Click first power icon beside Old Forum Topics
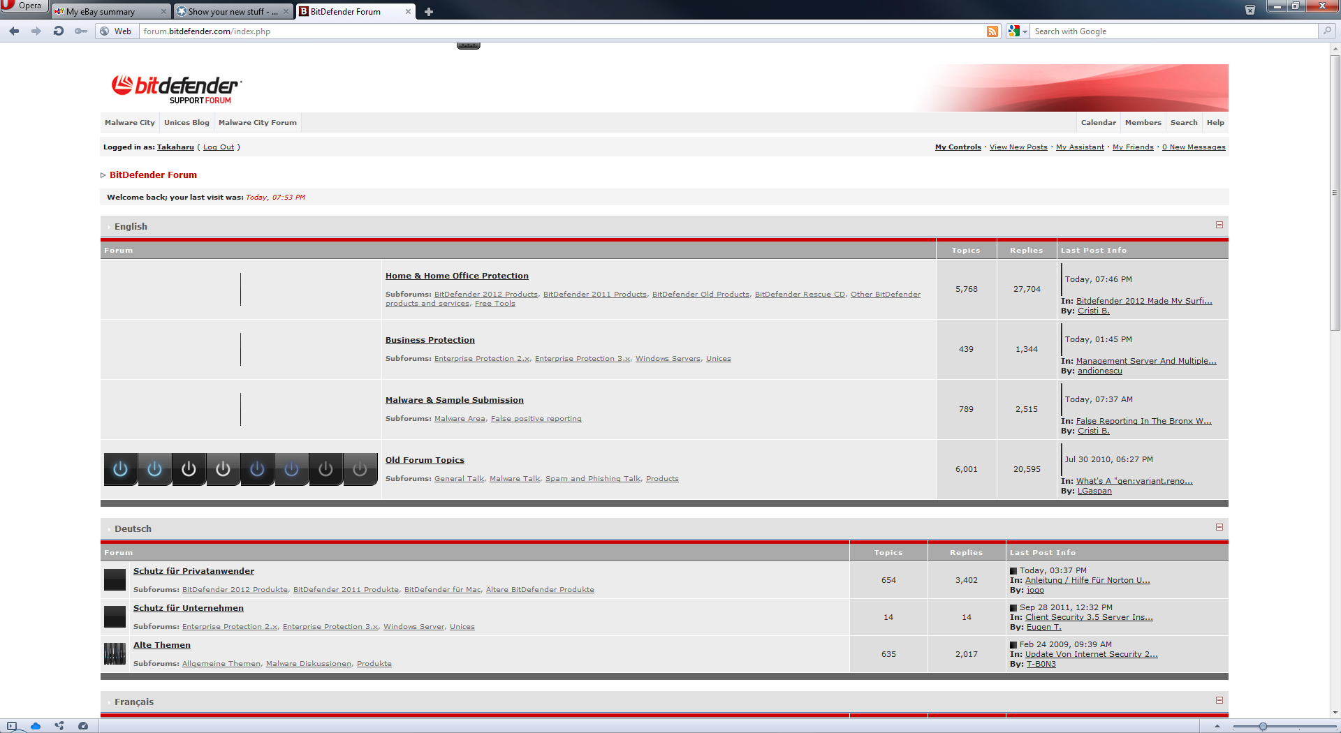1341x733 pixels. (120, 469)
